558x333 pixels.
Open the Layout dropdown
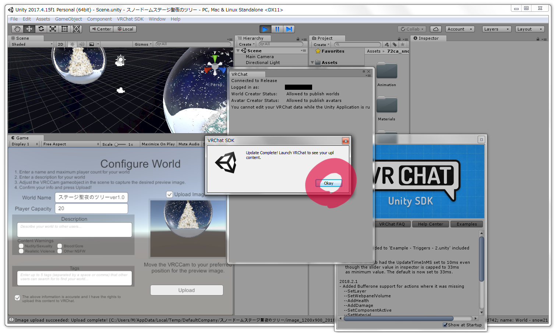(530, 29)
